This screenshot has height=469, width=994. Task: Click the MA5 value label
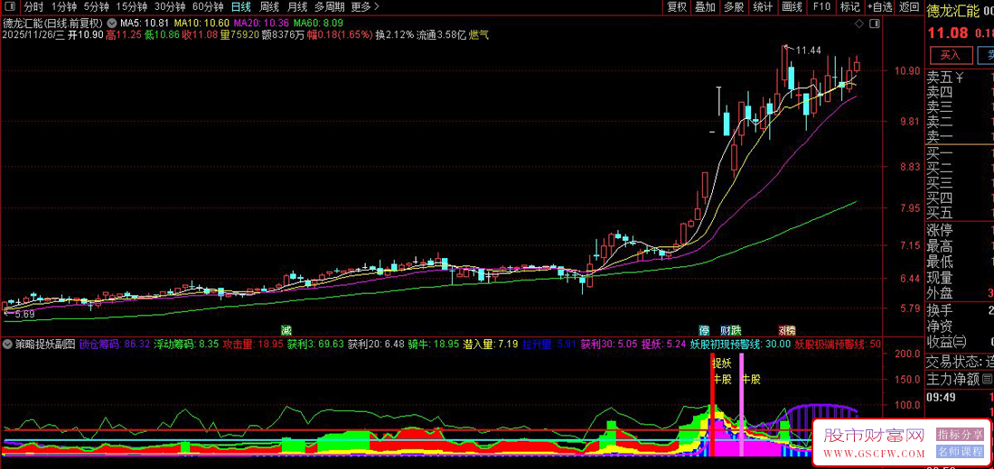[x=145, y=23]
